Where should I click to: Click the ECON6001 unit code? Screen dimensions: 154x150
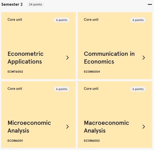tap(15, 141)
